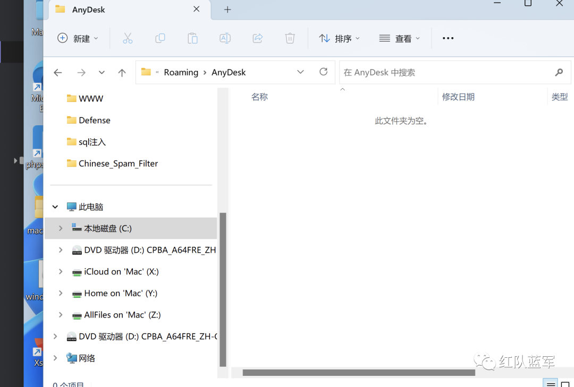Screen dimensions: 574x387
Task: Close the AnyDesk tab
Action: point(197,9)
